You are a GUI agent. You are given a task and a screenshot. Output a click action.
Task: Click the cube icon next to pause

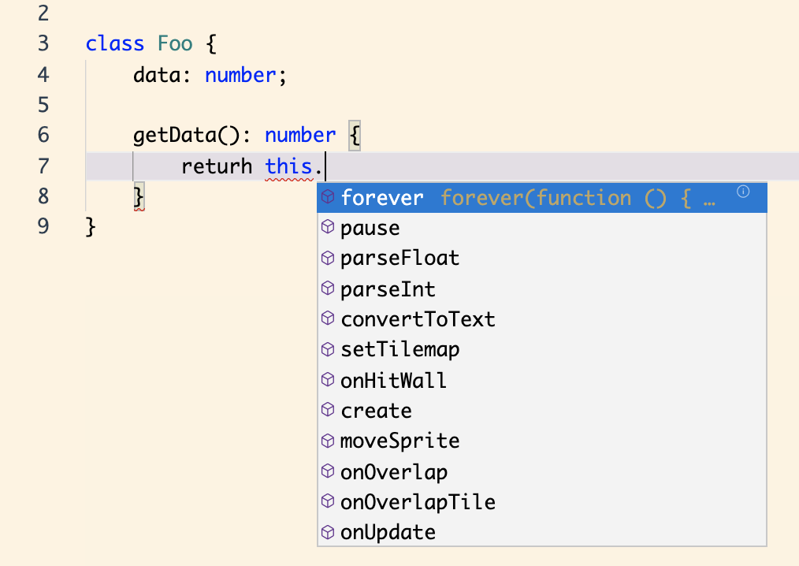click(327, 228)
